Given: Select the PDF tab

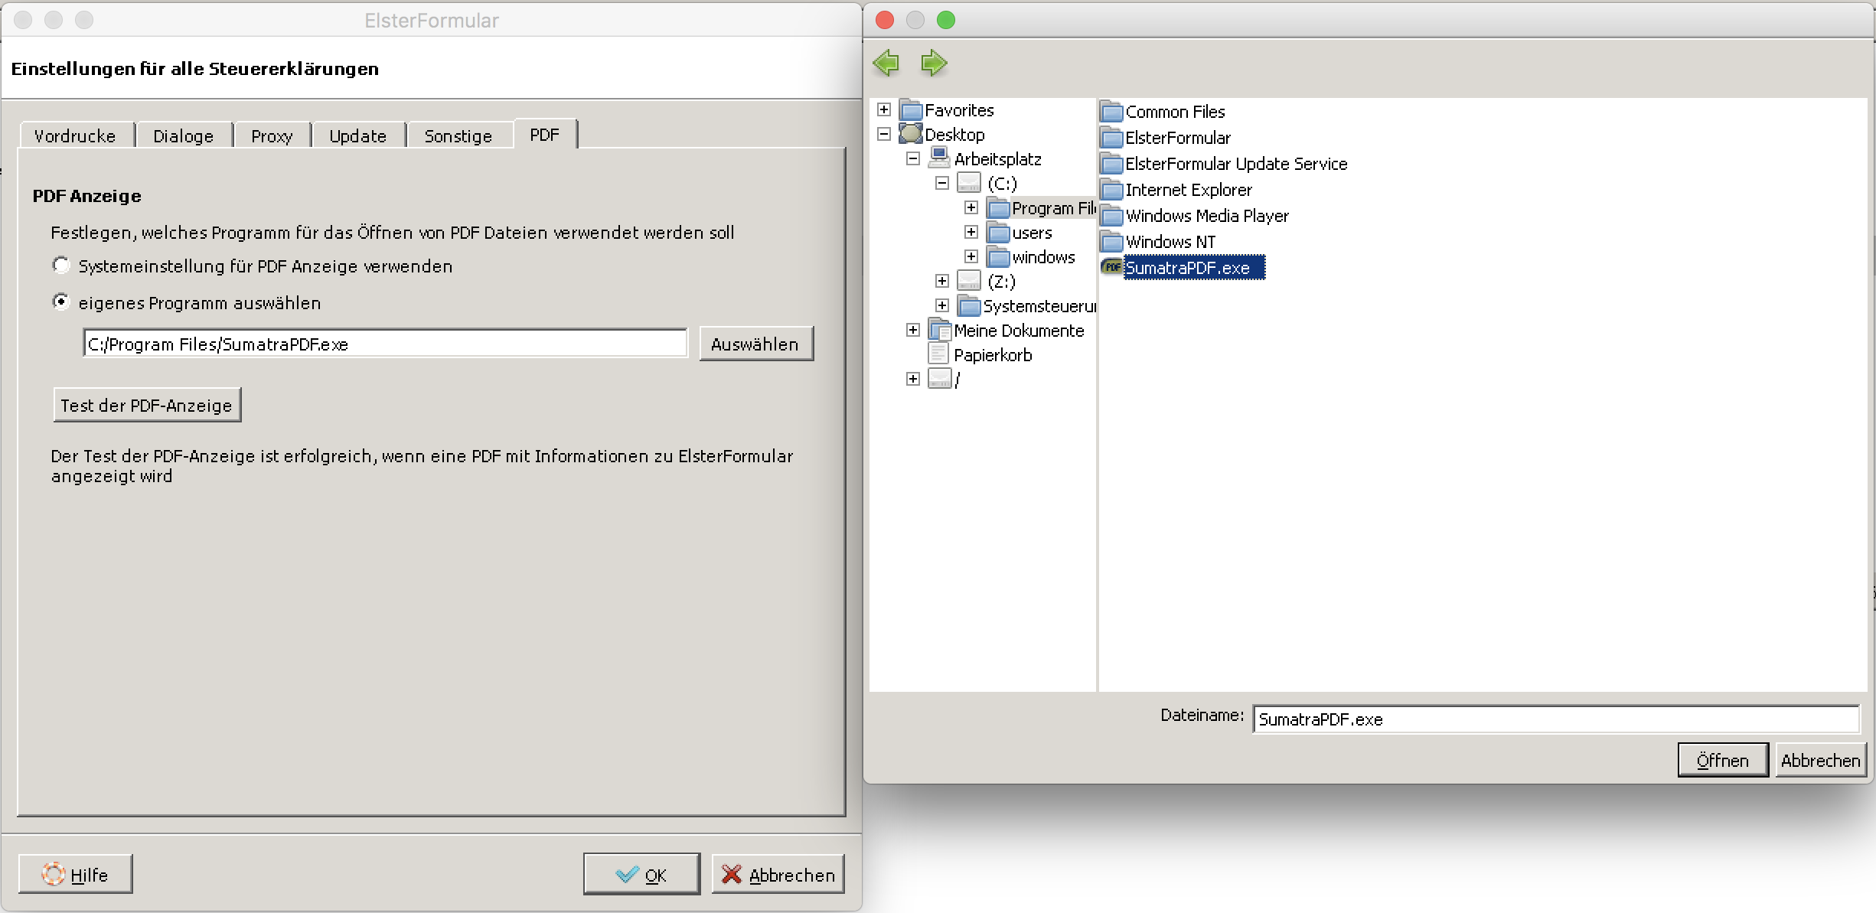Looking at the screenshot, I should [545, 134].
